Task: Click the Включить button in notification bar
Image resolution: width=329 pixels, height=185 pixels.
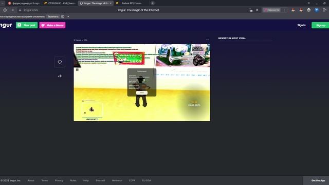Action: 53,16
